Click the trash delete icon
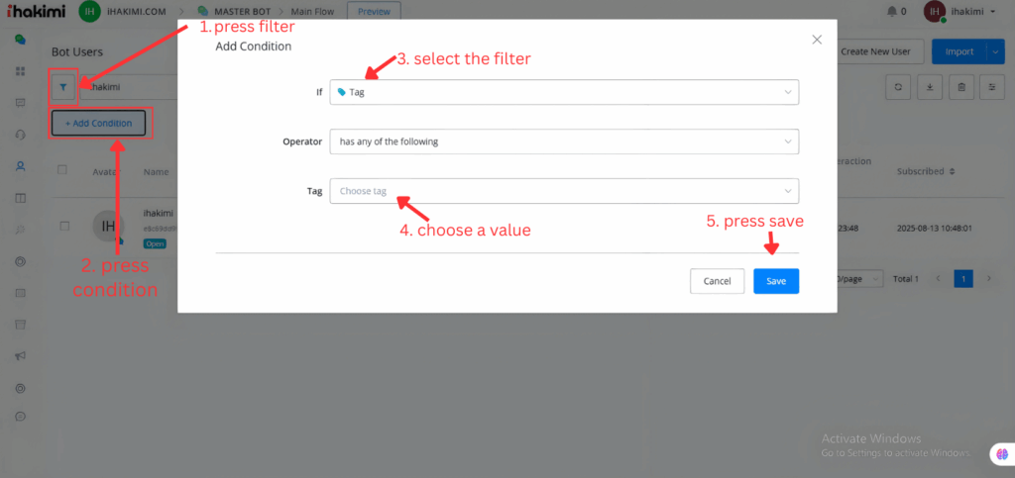 pos(960,87)
